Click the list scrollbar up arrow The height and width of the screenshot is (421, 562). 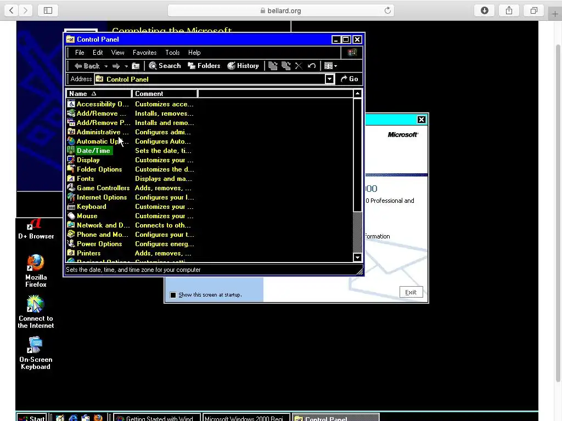357,94
